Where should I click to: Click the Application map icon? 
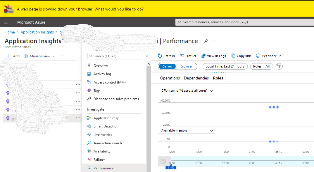89,118
